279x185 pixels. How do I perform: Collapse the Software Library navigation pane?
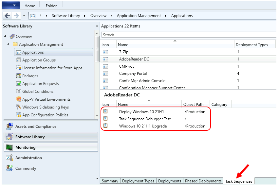click(x=97, y=26)
